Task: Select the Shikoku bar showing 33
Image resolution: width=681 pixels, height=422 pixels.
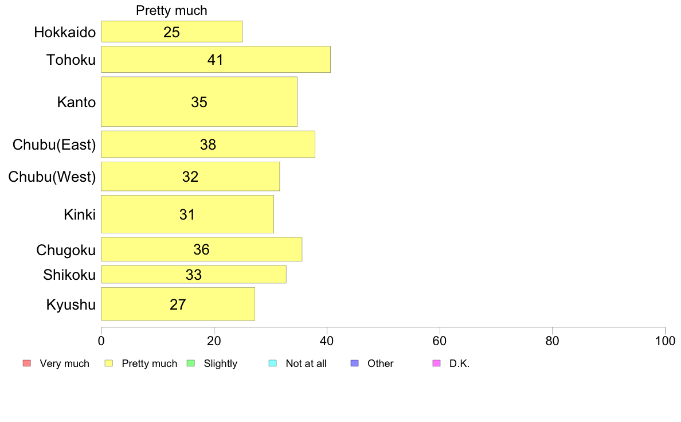Action: click(x=194, y=274)
